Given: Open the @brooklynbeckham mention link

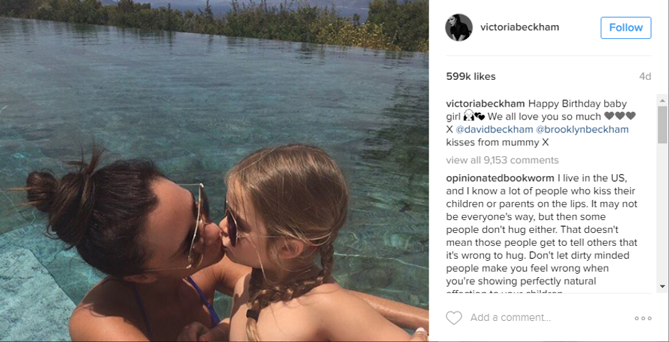Looking at the screenshot, I should tap(582, 129).
